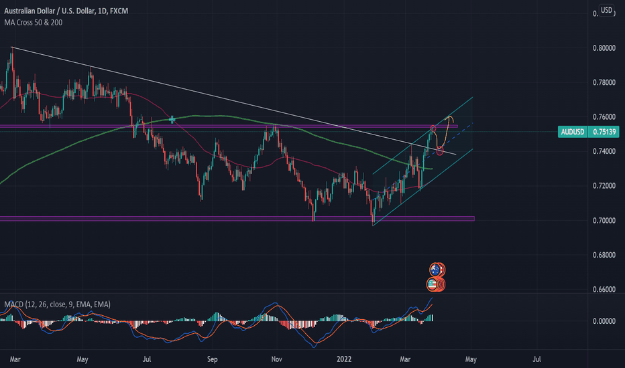Click the MA Cross 50 & 200 indicator label
Image resolution: width=625 pixels, height=368 pixels.
[x=34, y=22]
